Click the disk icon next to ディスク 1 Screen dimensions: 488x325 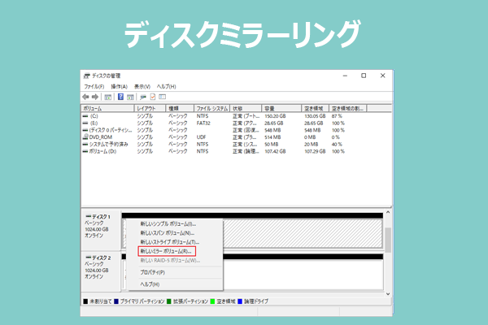(89, 216)
